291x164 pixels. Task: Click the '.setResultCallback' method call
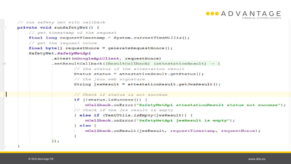coord(77,63)
